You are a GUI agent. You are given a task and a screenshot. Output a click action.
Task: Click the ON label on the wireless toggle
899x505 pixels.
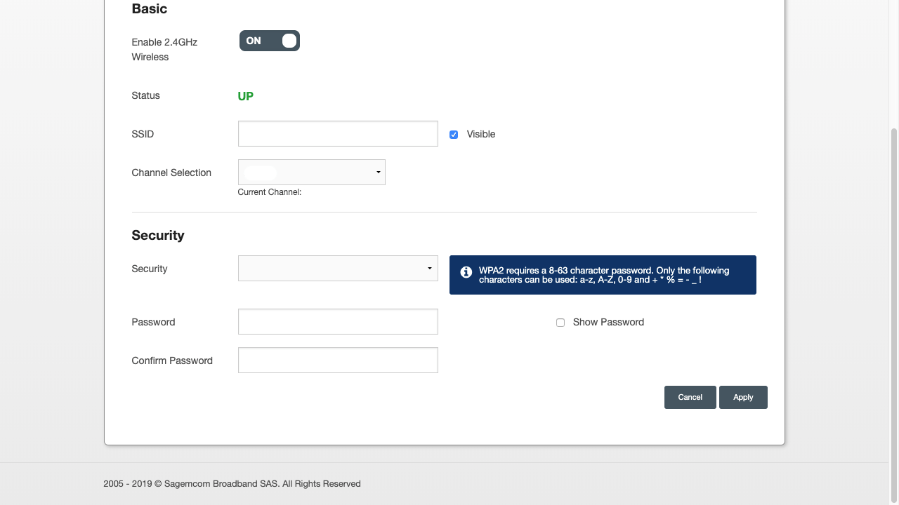[x=254, y=41]
